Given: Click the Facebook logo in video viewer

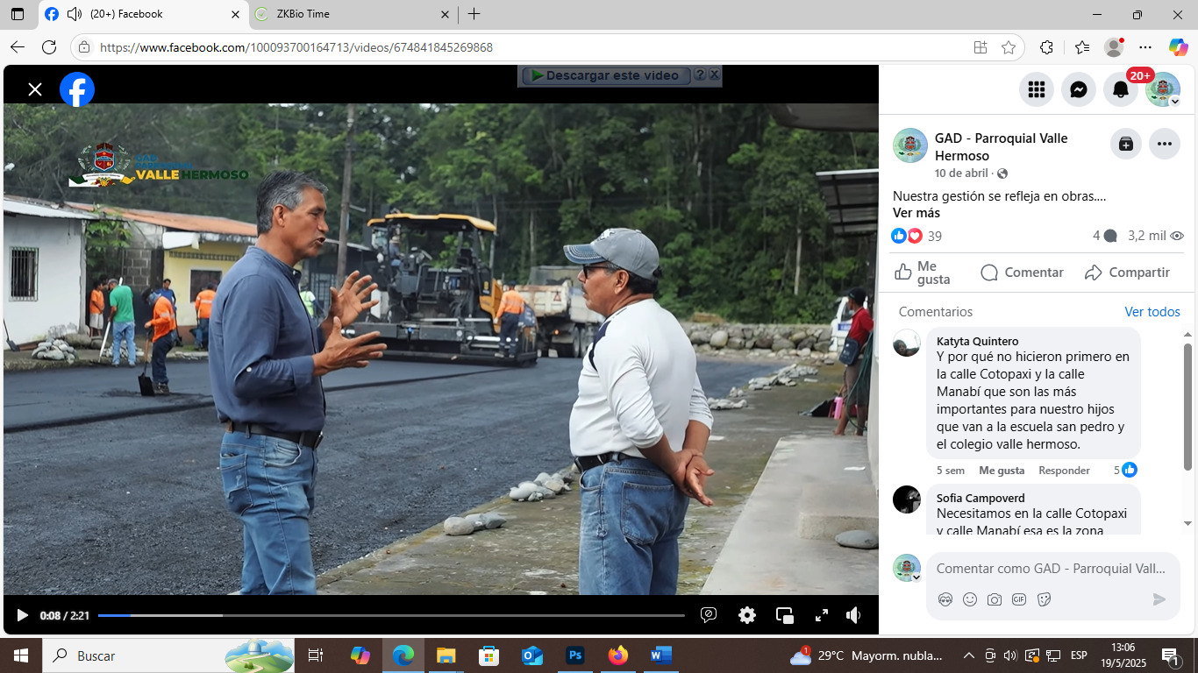Looking at the screenshot, I should (x=77, y=89).
